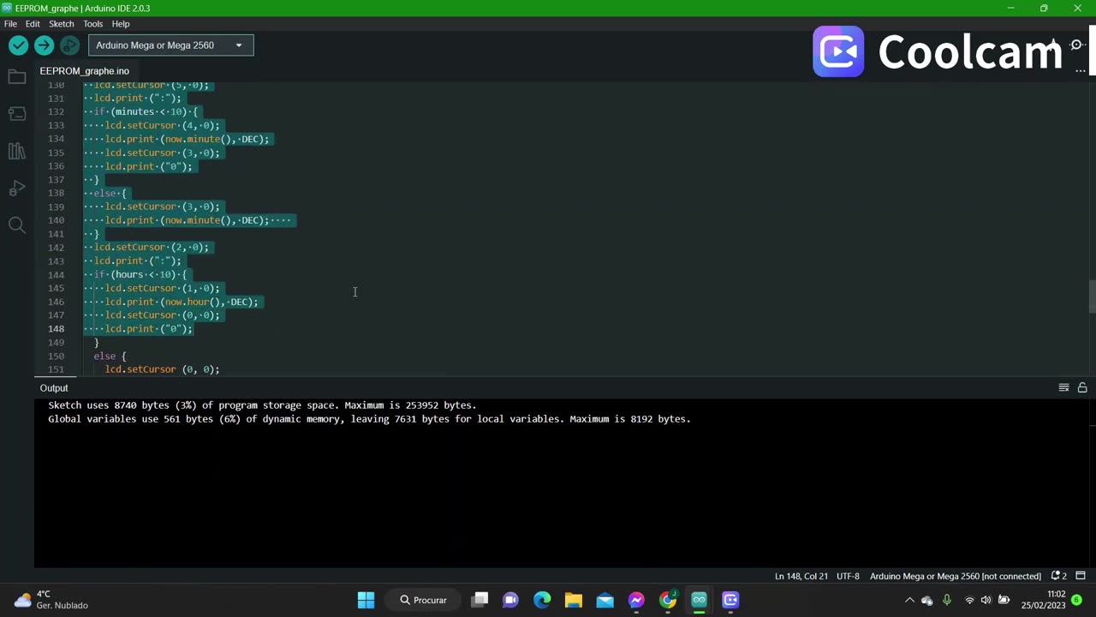Open Messenger from the taskbar
This screenshot has width=1096, height=617.
636,600
